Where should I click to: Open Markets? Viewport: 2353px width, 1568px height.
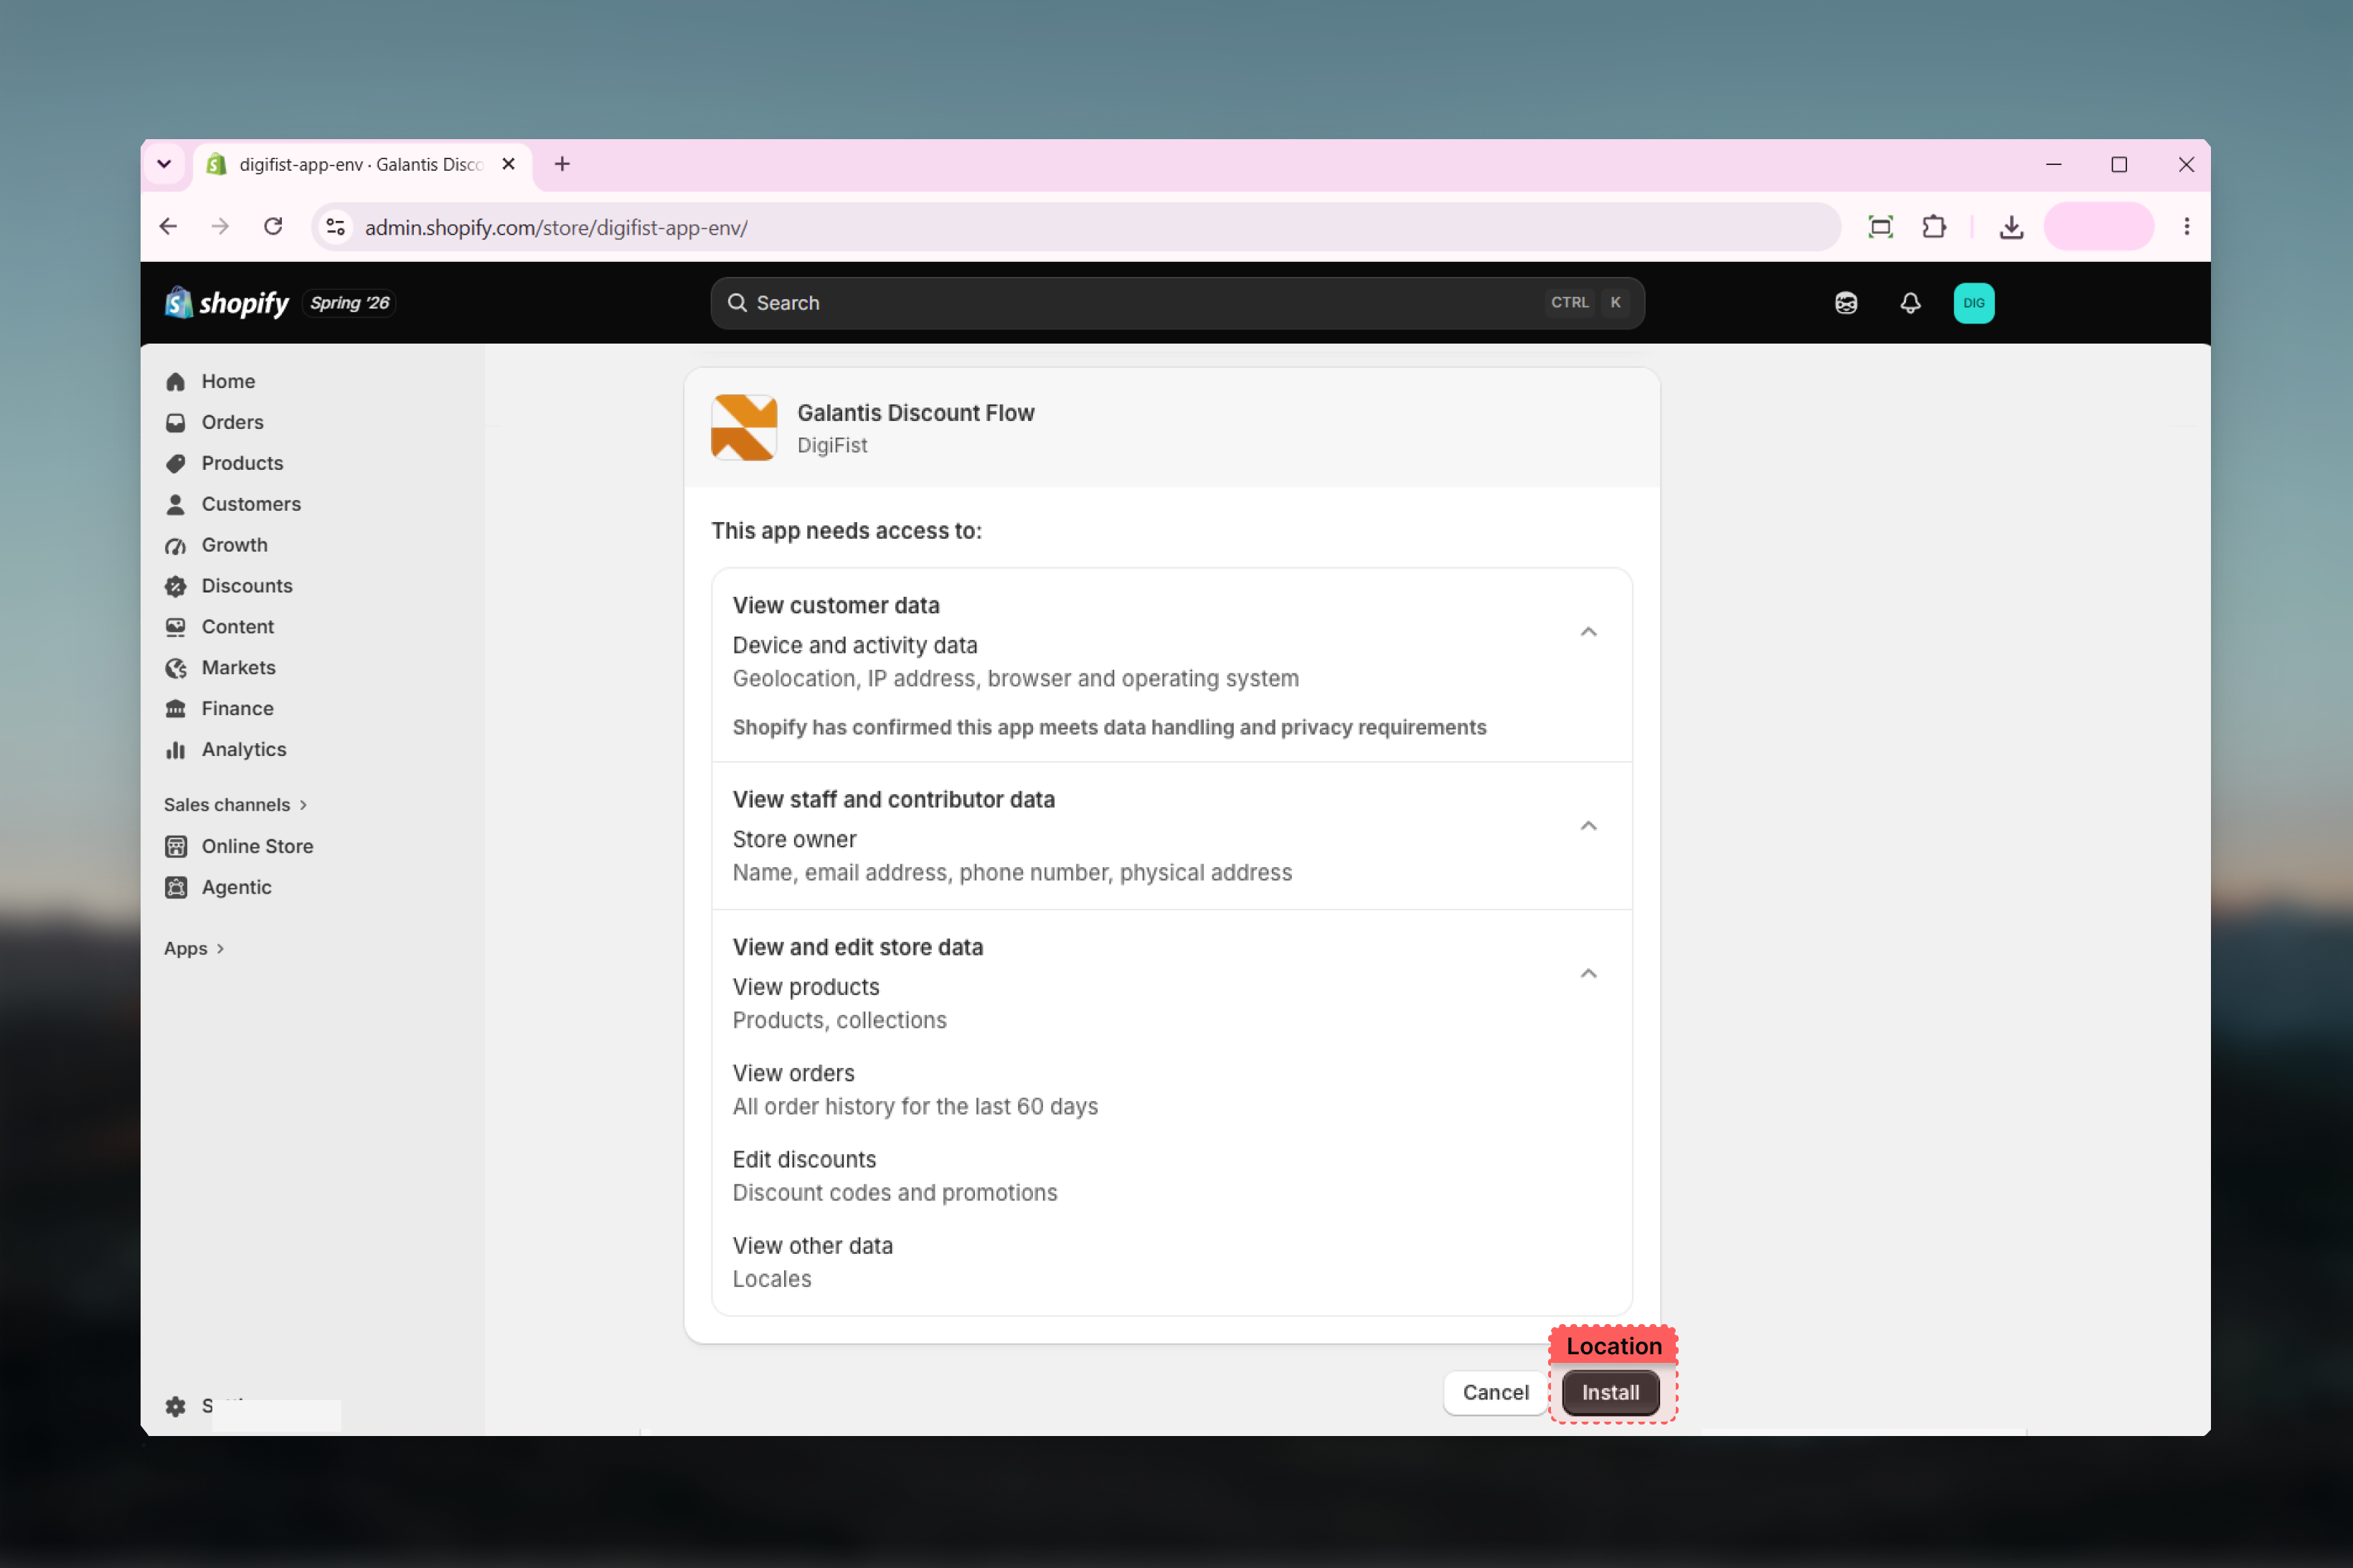(238, 668)
